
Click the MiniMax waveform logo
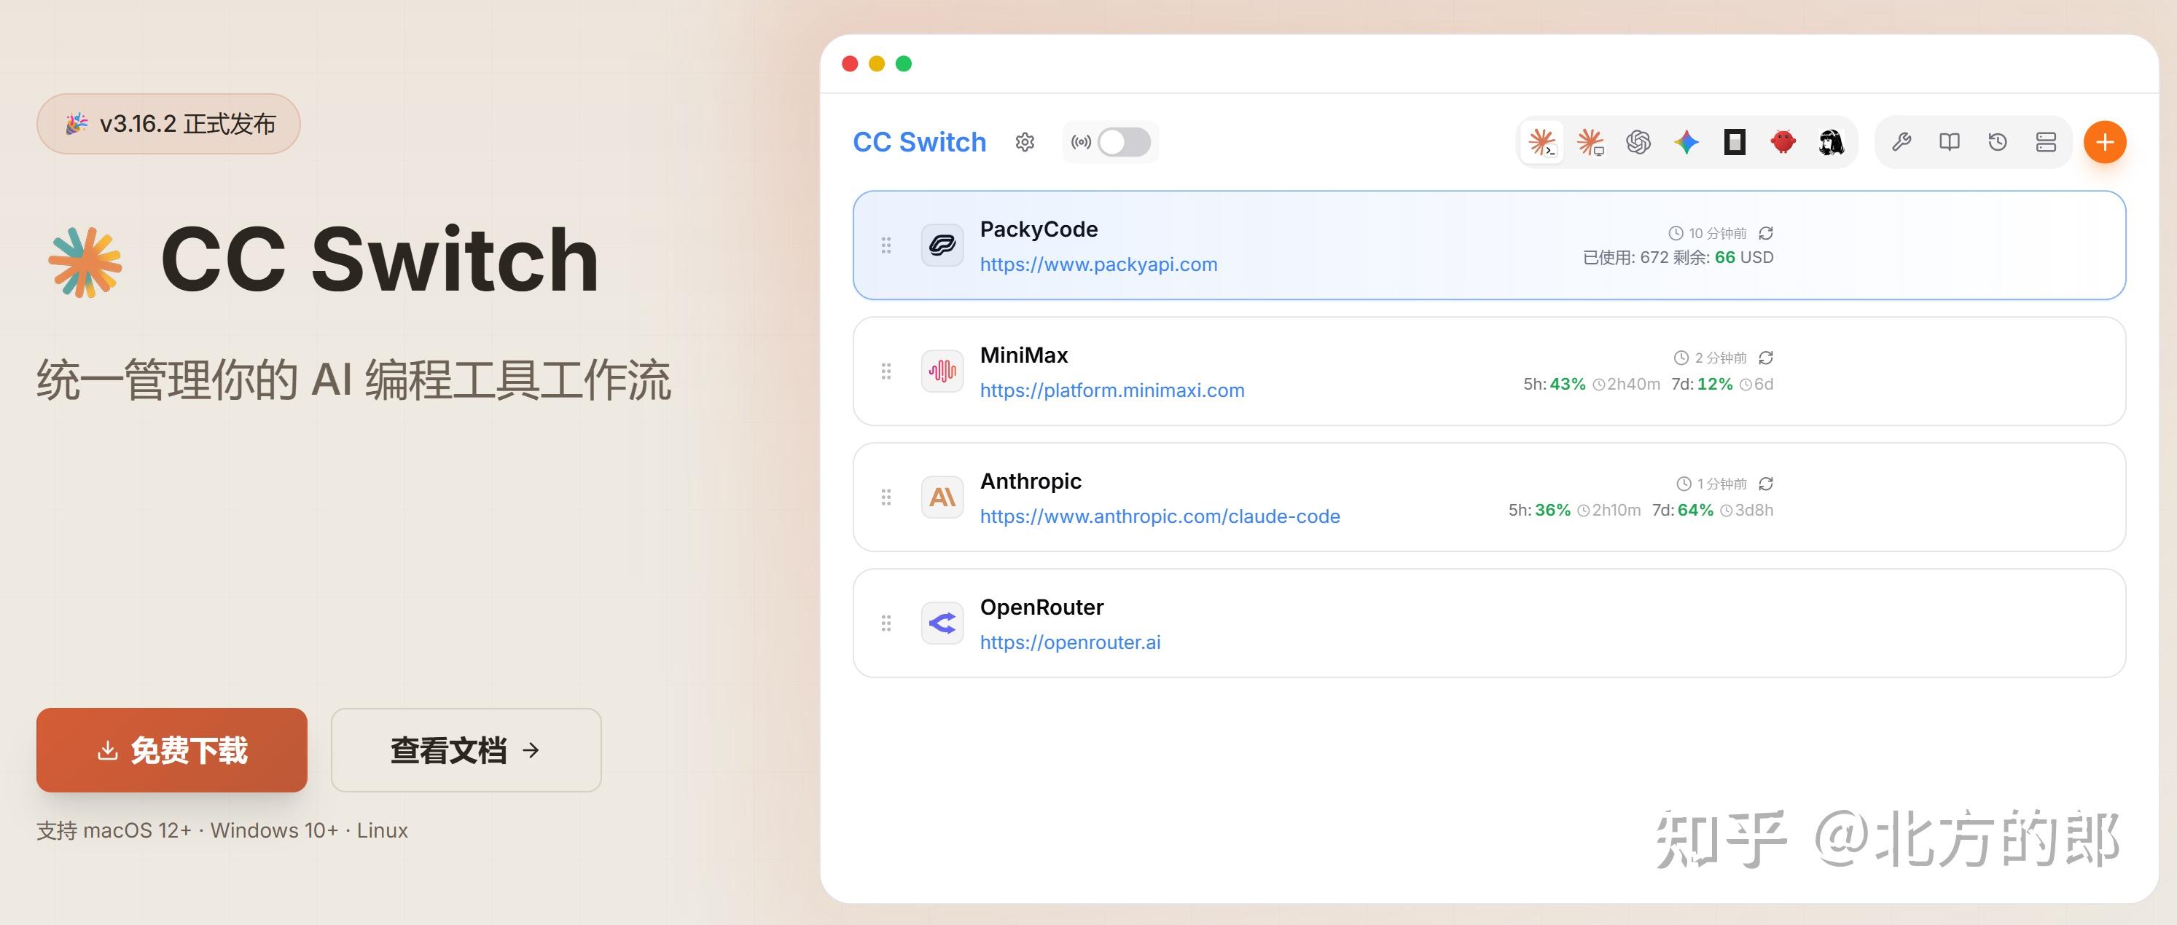942,371
